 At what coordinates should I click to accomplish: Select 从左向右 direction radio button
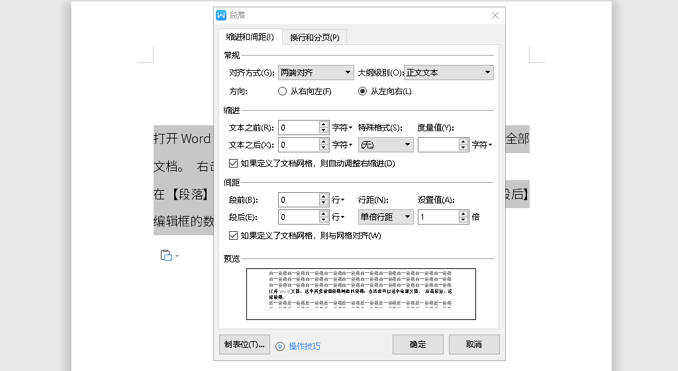point(362,91)
